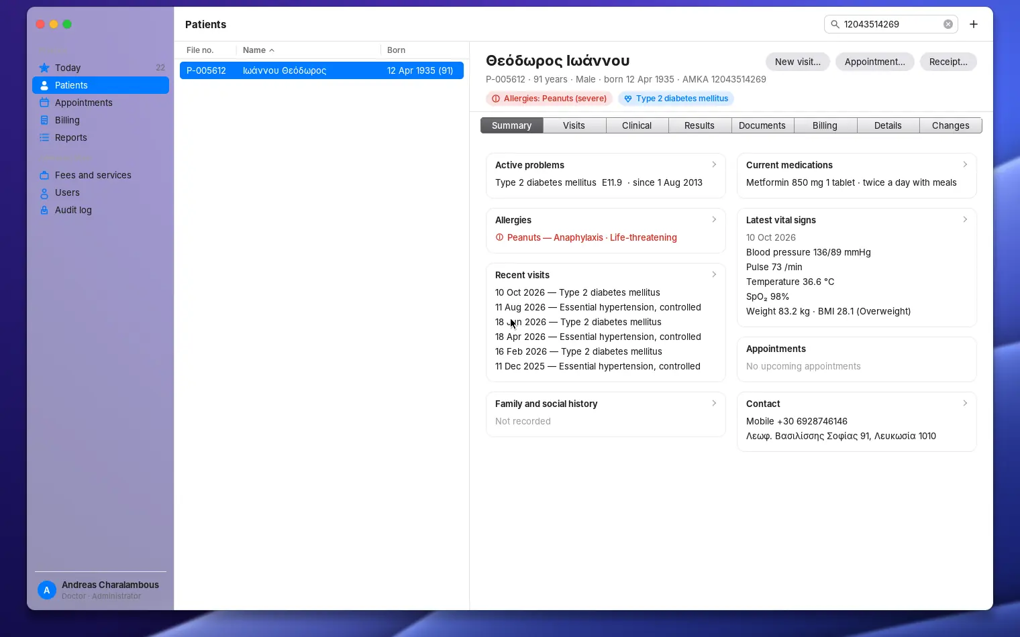Select the Type 2 diabetes mellitus badge
This screenshot has height=637, width=1020.
click(676, 99)
